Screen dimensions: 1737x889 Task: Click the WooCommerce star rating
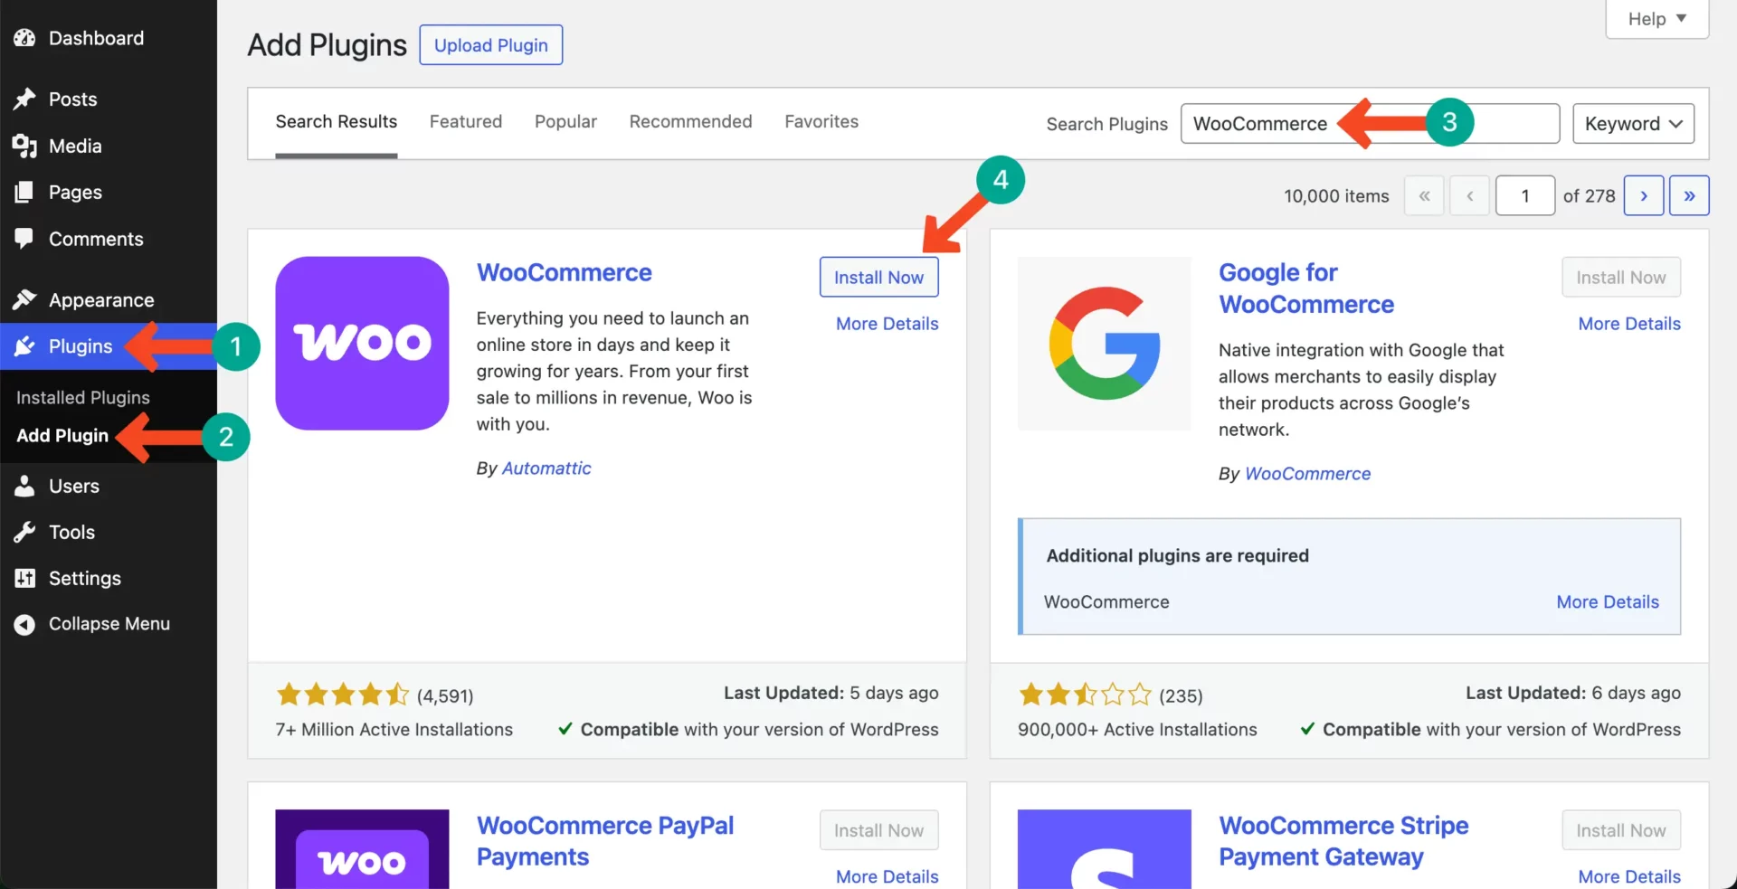pos(342,695)
